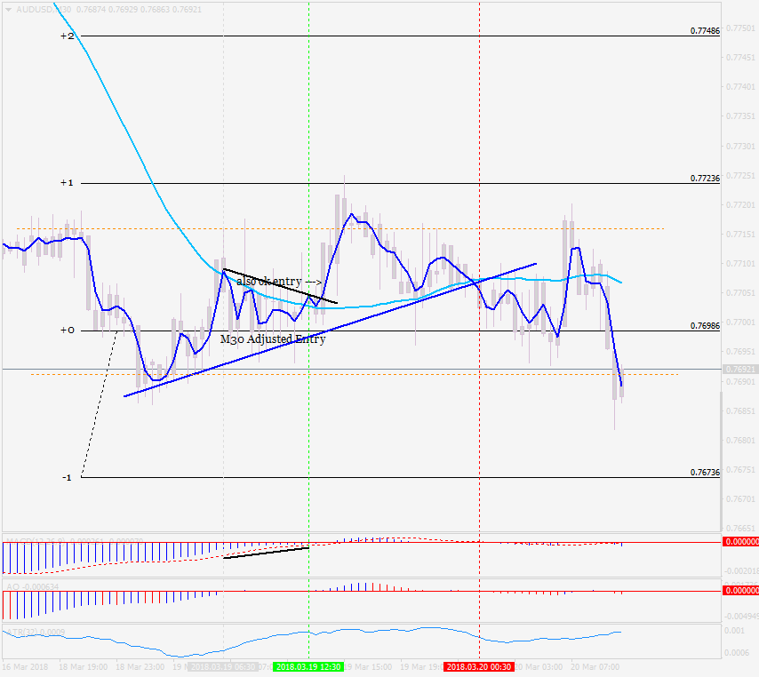Click the green 2018.03.19 12:30 time marker
Screen dimensions: 759x677
[308, 666]
